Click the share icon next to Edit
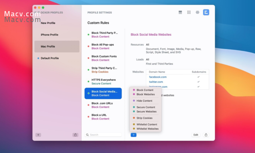 206,135
